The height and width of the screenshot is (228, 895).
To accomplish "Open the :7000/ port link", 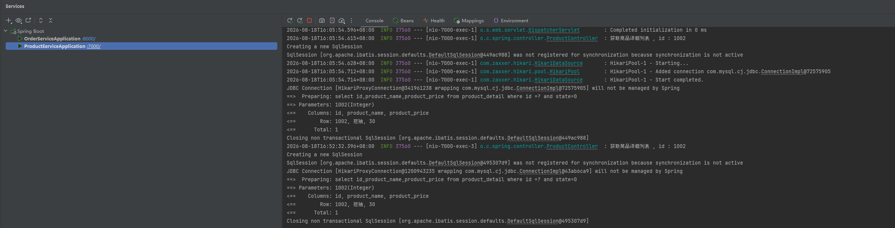I will (x=94, y=46).
